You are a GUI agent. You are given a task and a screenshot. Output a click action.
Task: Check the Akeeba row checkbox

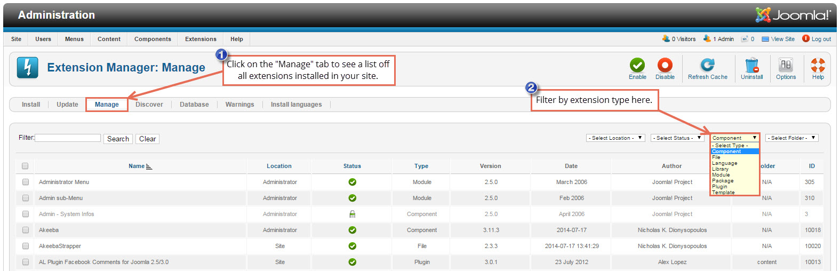click(25, 230)
